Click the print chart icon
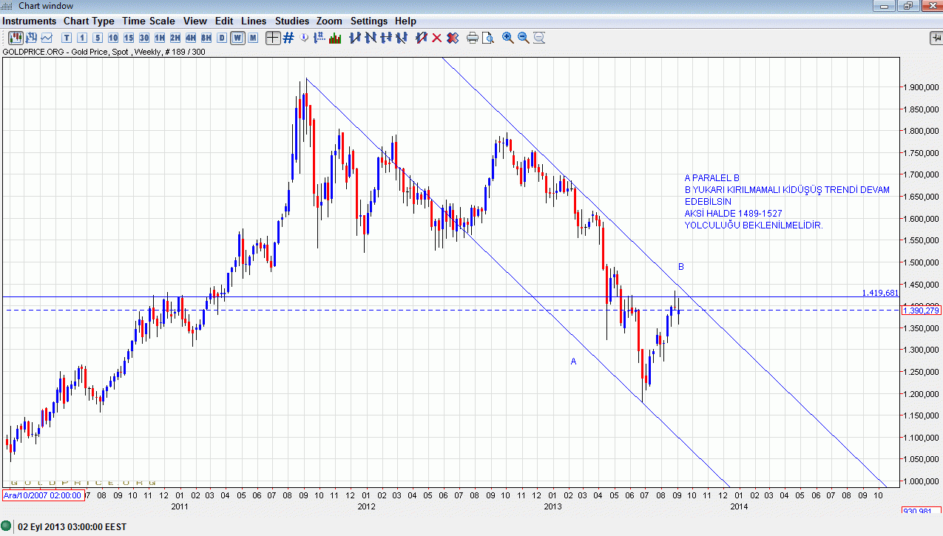 (472, 38)
